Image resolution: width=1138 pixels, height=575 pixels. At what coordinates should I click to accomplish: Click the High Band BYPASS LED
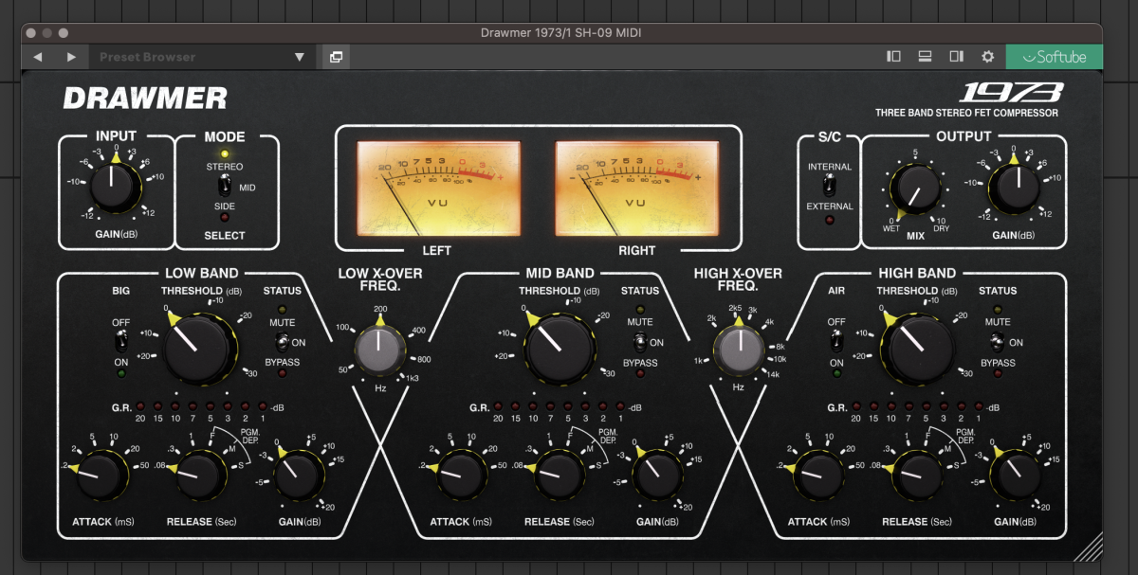coord(999,374)
